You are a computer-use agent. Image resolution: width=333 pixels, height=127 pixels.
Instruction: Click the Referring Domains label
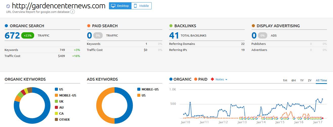(182, 44)
